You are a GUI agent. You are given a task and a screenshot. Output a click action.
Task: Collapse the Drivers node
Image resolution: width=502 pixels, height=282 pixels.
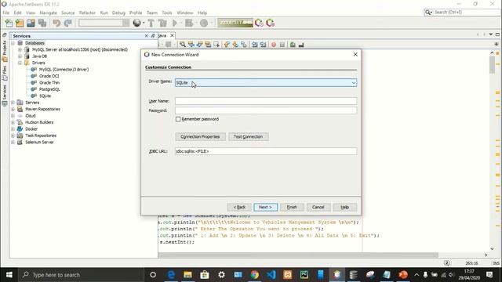(20, 63)
